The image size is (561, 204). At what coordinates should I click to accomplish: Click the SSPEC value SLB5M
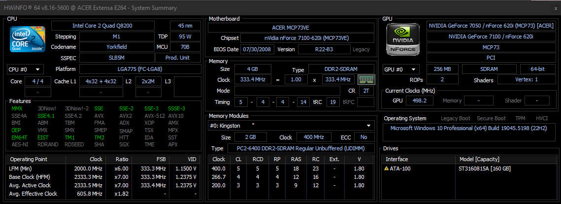pyautogui.click(x=116, y=58)
